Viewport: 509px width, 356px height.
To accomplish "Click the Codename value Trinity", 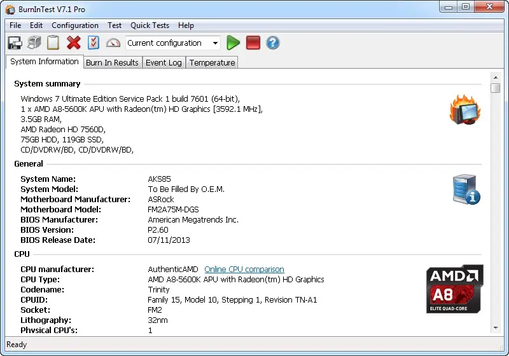I will coord(158,289).
